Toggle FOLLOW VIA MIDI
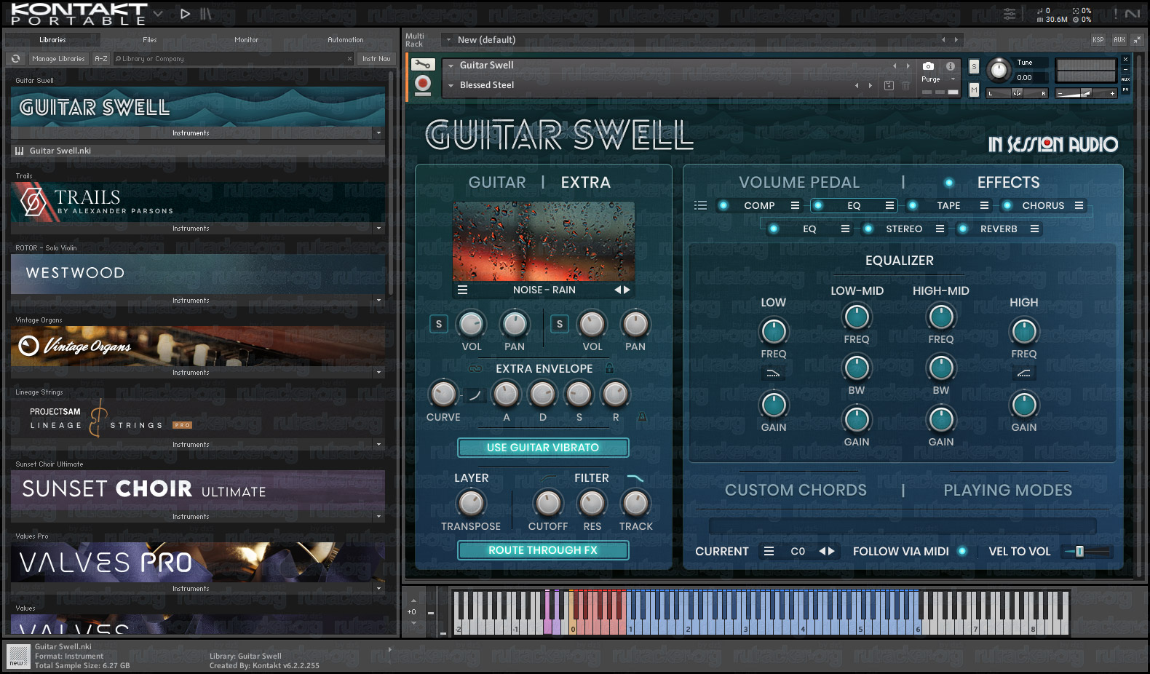This screenshot has height=674, width=1150. [x=962, y=551]
